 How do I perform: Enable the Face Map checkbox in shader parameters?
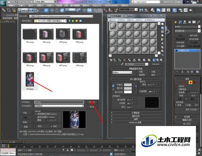point(137,75)
